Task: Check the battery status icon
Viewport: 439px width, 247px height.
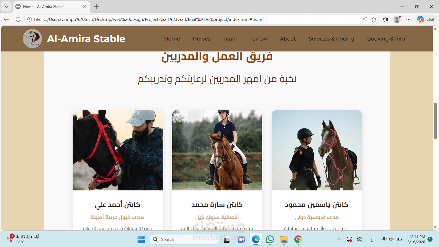Action: tap(399, 239)
